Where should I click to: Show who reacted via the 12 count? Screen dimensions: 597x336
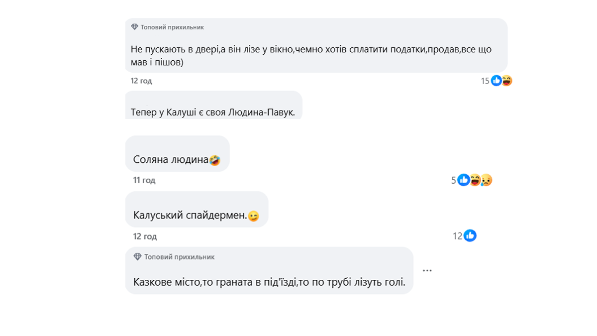[458, 236]
